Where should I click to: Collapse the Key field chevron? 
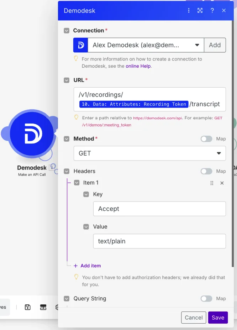tap(86, 194)
